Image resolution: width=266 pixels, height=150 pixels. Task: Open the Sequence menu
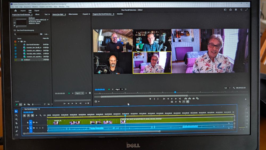[27, 7]
